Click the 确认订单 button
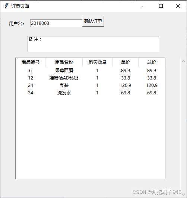The height and width of the screenshot is (198, 187). pyautogui.click(x=93, y=21)
